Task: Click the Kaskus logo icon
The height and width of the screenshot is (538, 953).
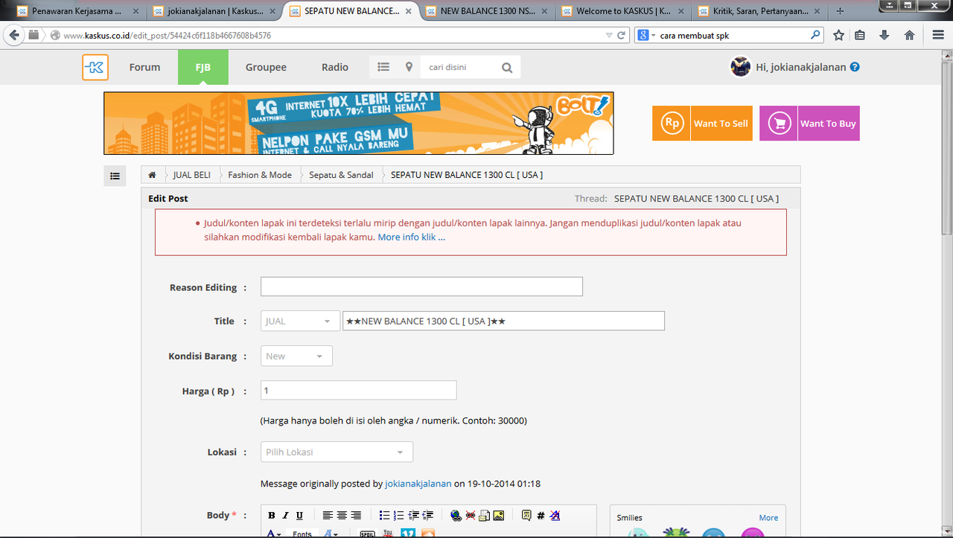Action: coord(95,67)
